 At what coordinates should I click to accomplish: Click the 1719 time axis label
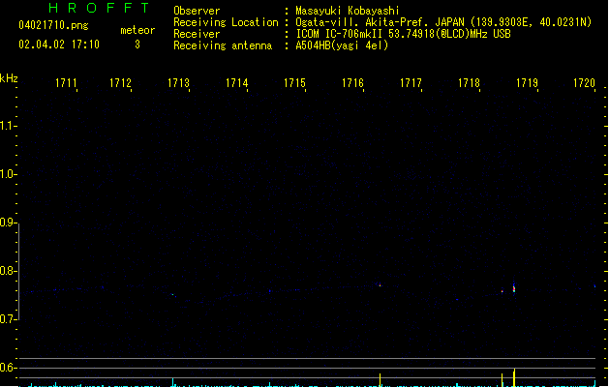tap(527, 83)
